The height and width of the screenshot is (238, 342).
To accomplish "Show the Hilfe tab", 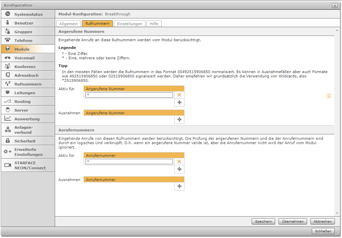I will click(154, 24).
